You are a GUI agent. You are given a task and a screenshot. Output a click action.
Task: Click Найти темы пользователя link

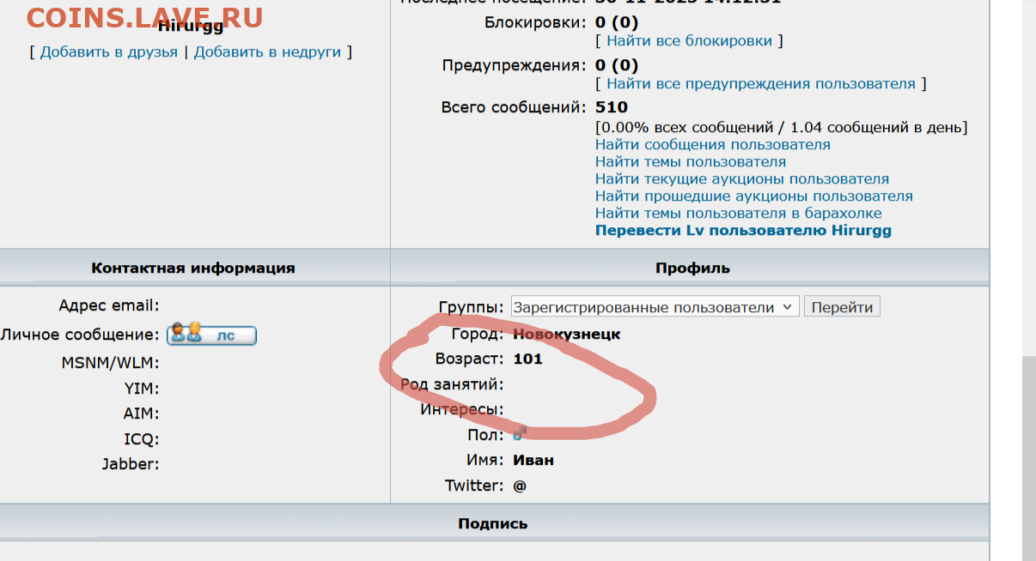[690, 162]
